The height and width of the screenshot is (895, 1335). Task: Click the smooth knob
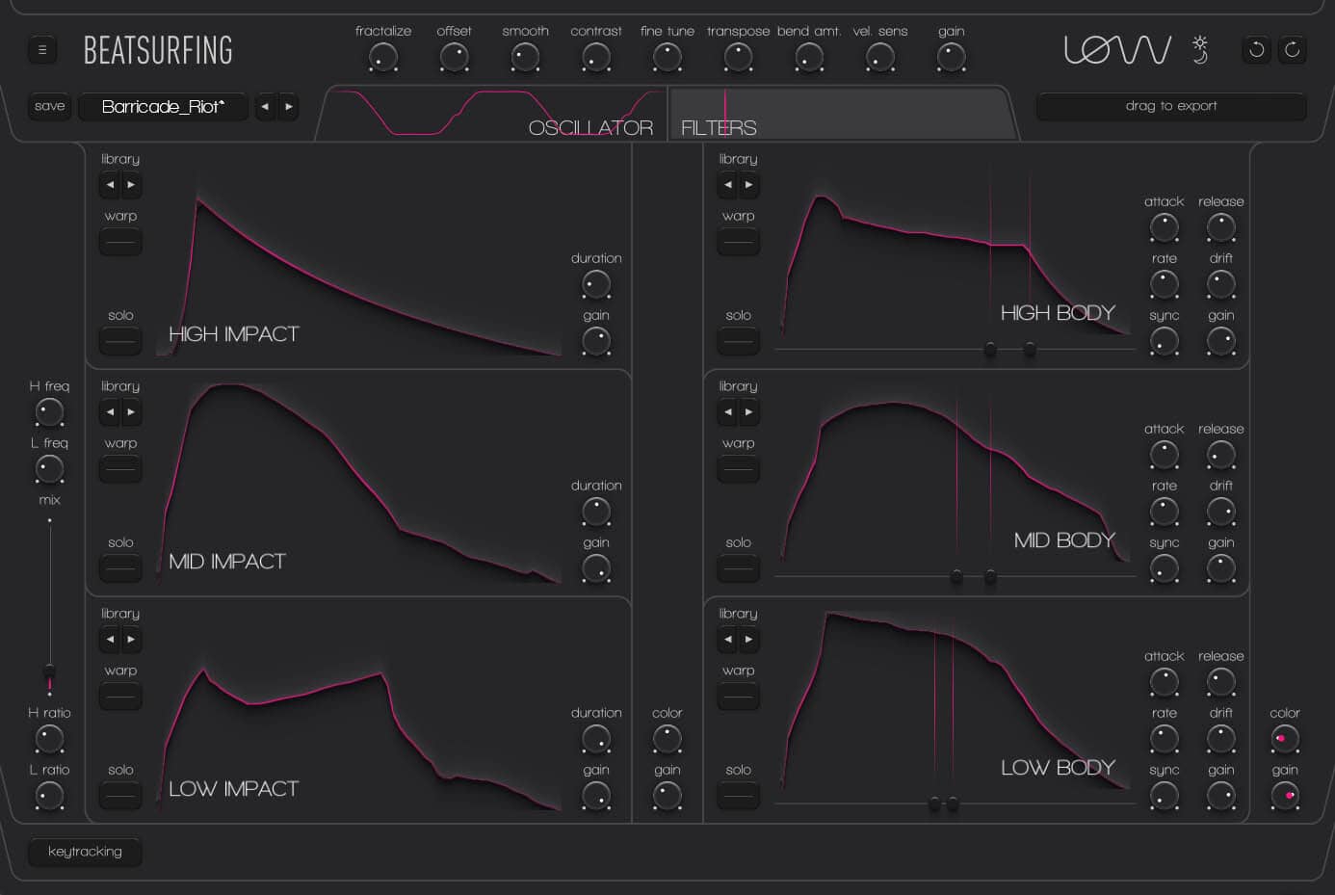tap(526, 58)
